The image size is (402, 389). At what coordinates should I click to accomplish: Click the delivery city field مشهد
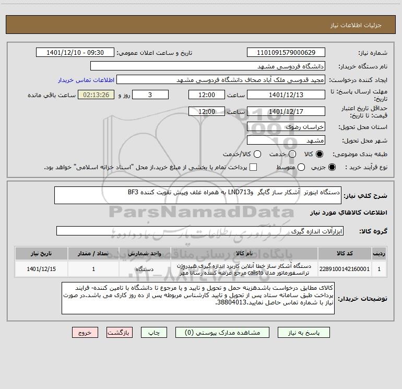coord(286,140)
